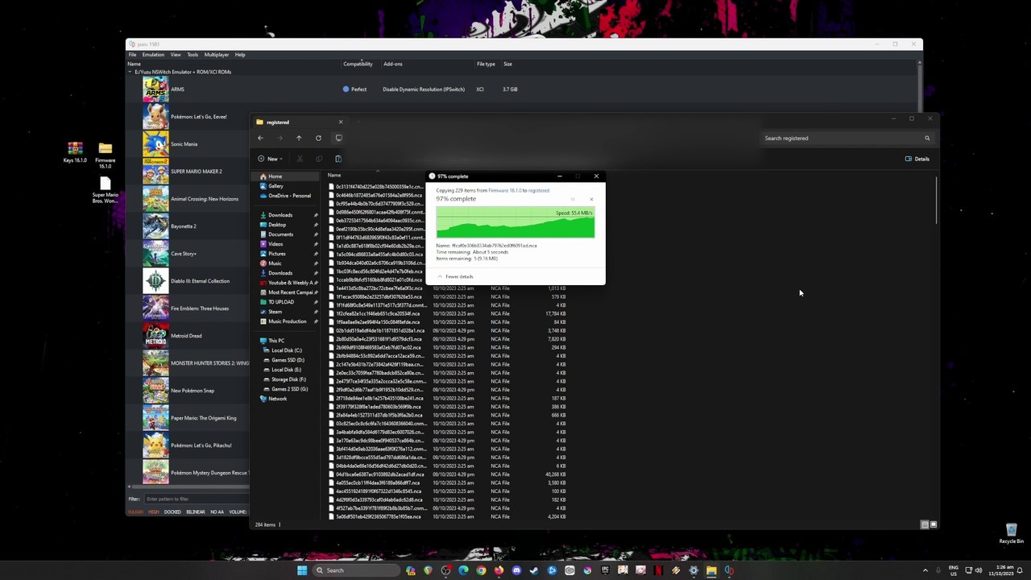Collapse the yuzu ROMs folder tree
This screenshot has height=580, width=1031.
(x=130, y=72)
